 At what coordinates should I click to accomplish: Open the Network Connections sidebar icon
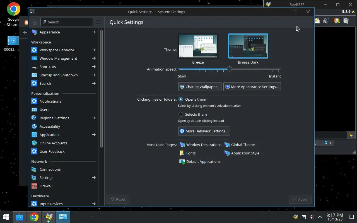pyautogui.click(x=34, y=169)
